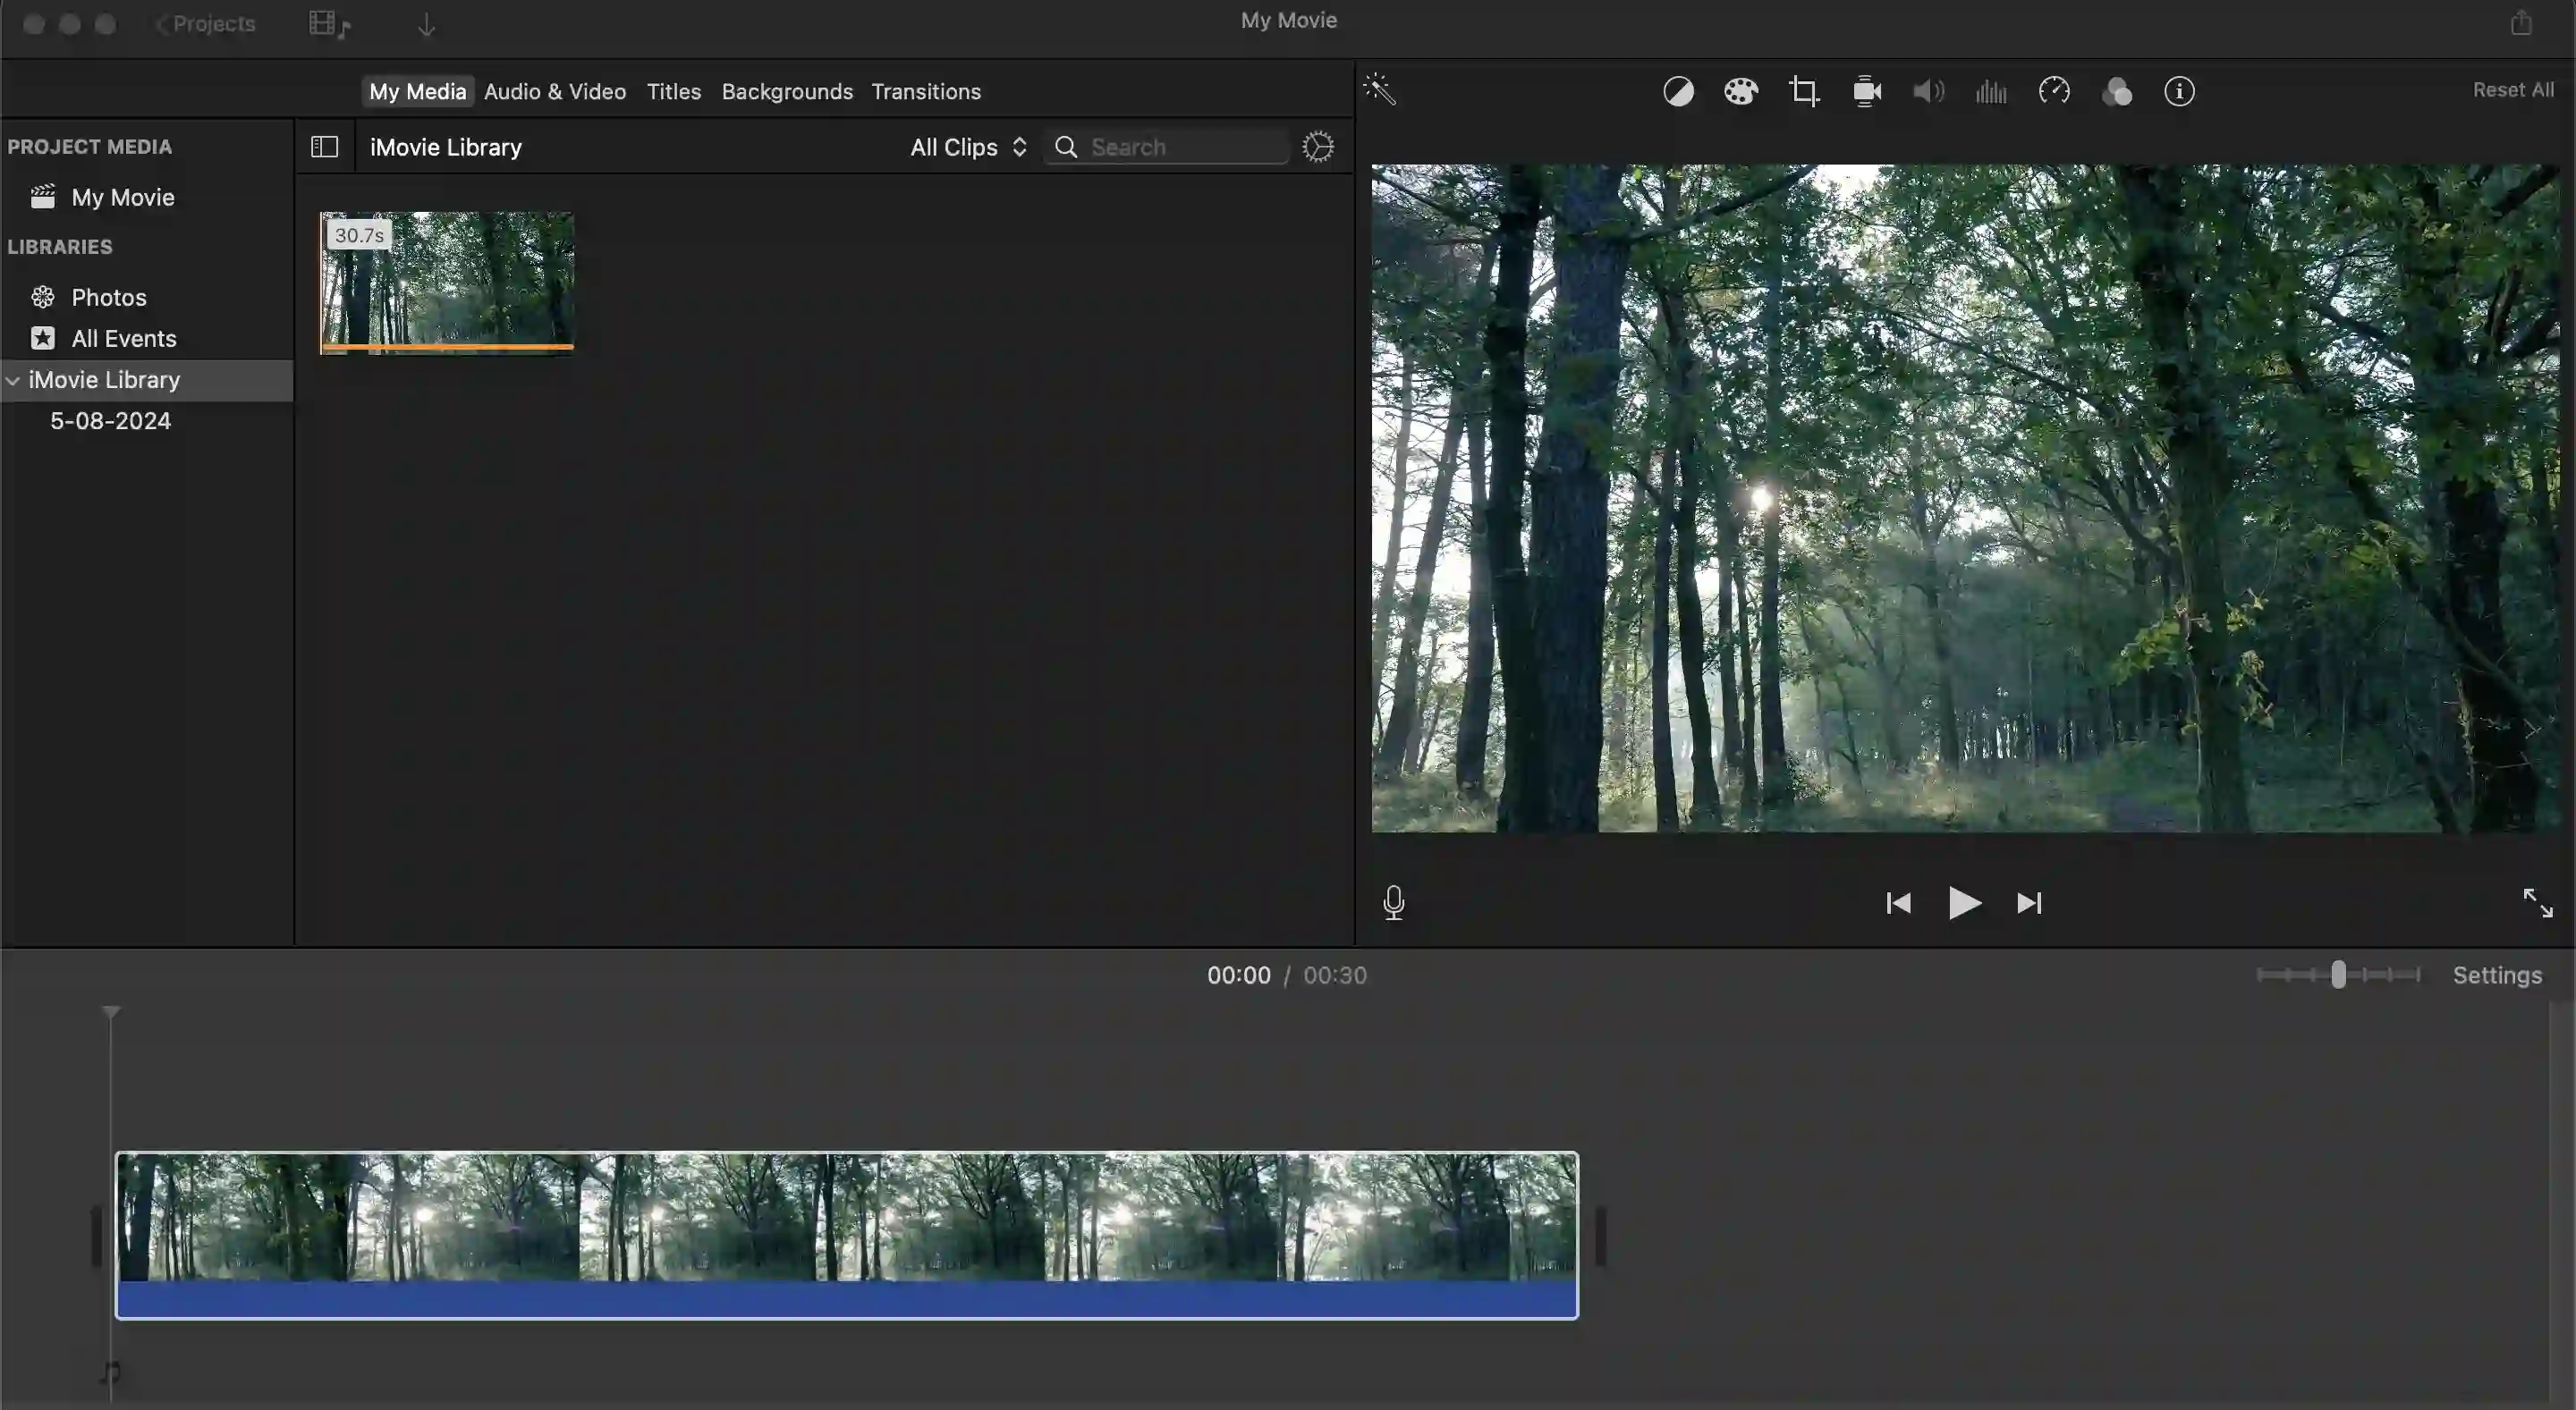Open the Color Balance controls

(1678, 91)
